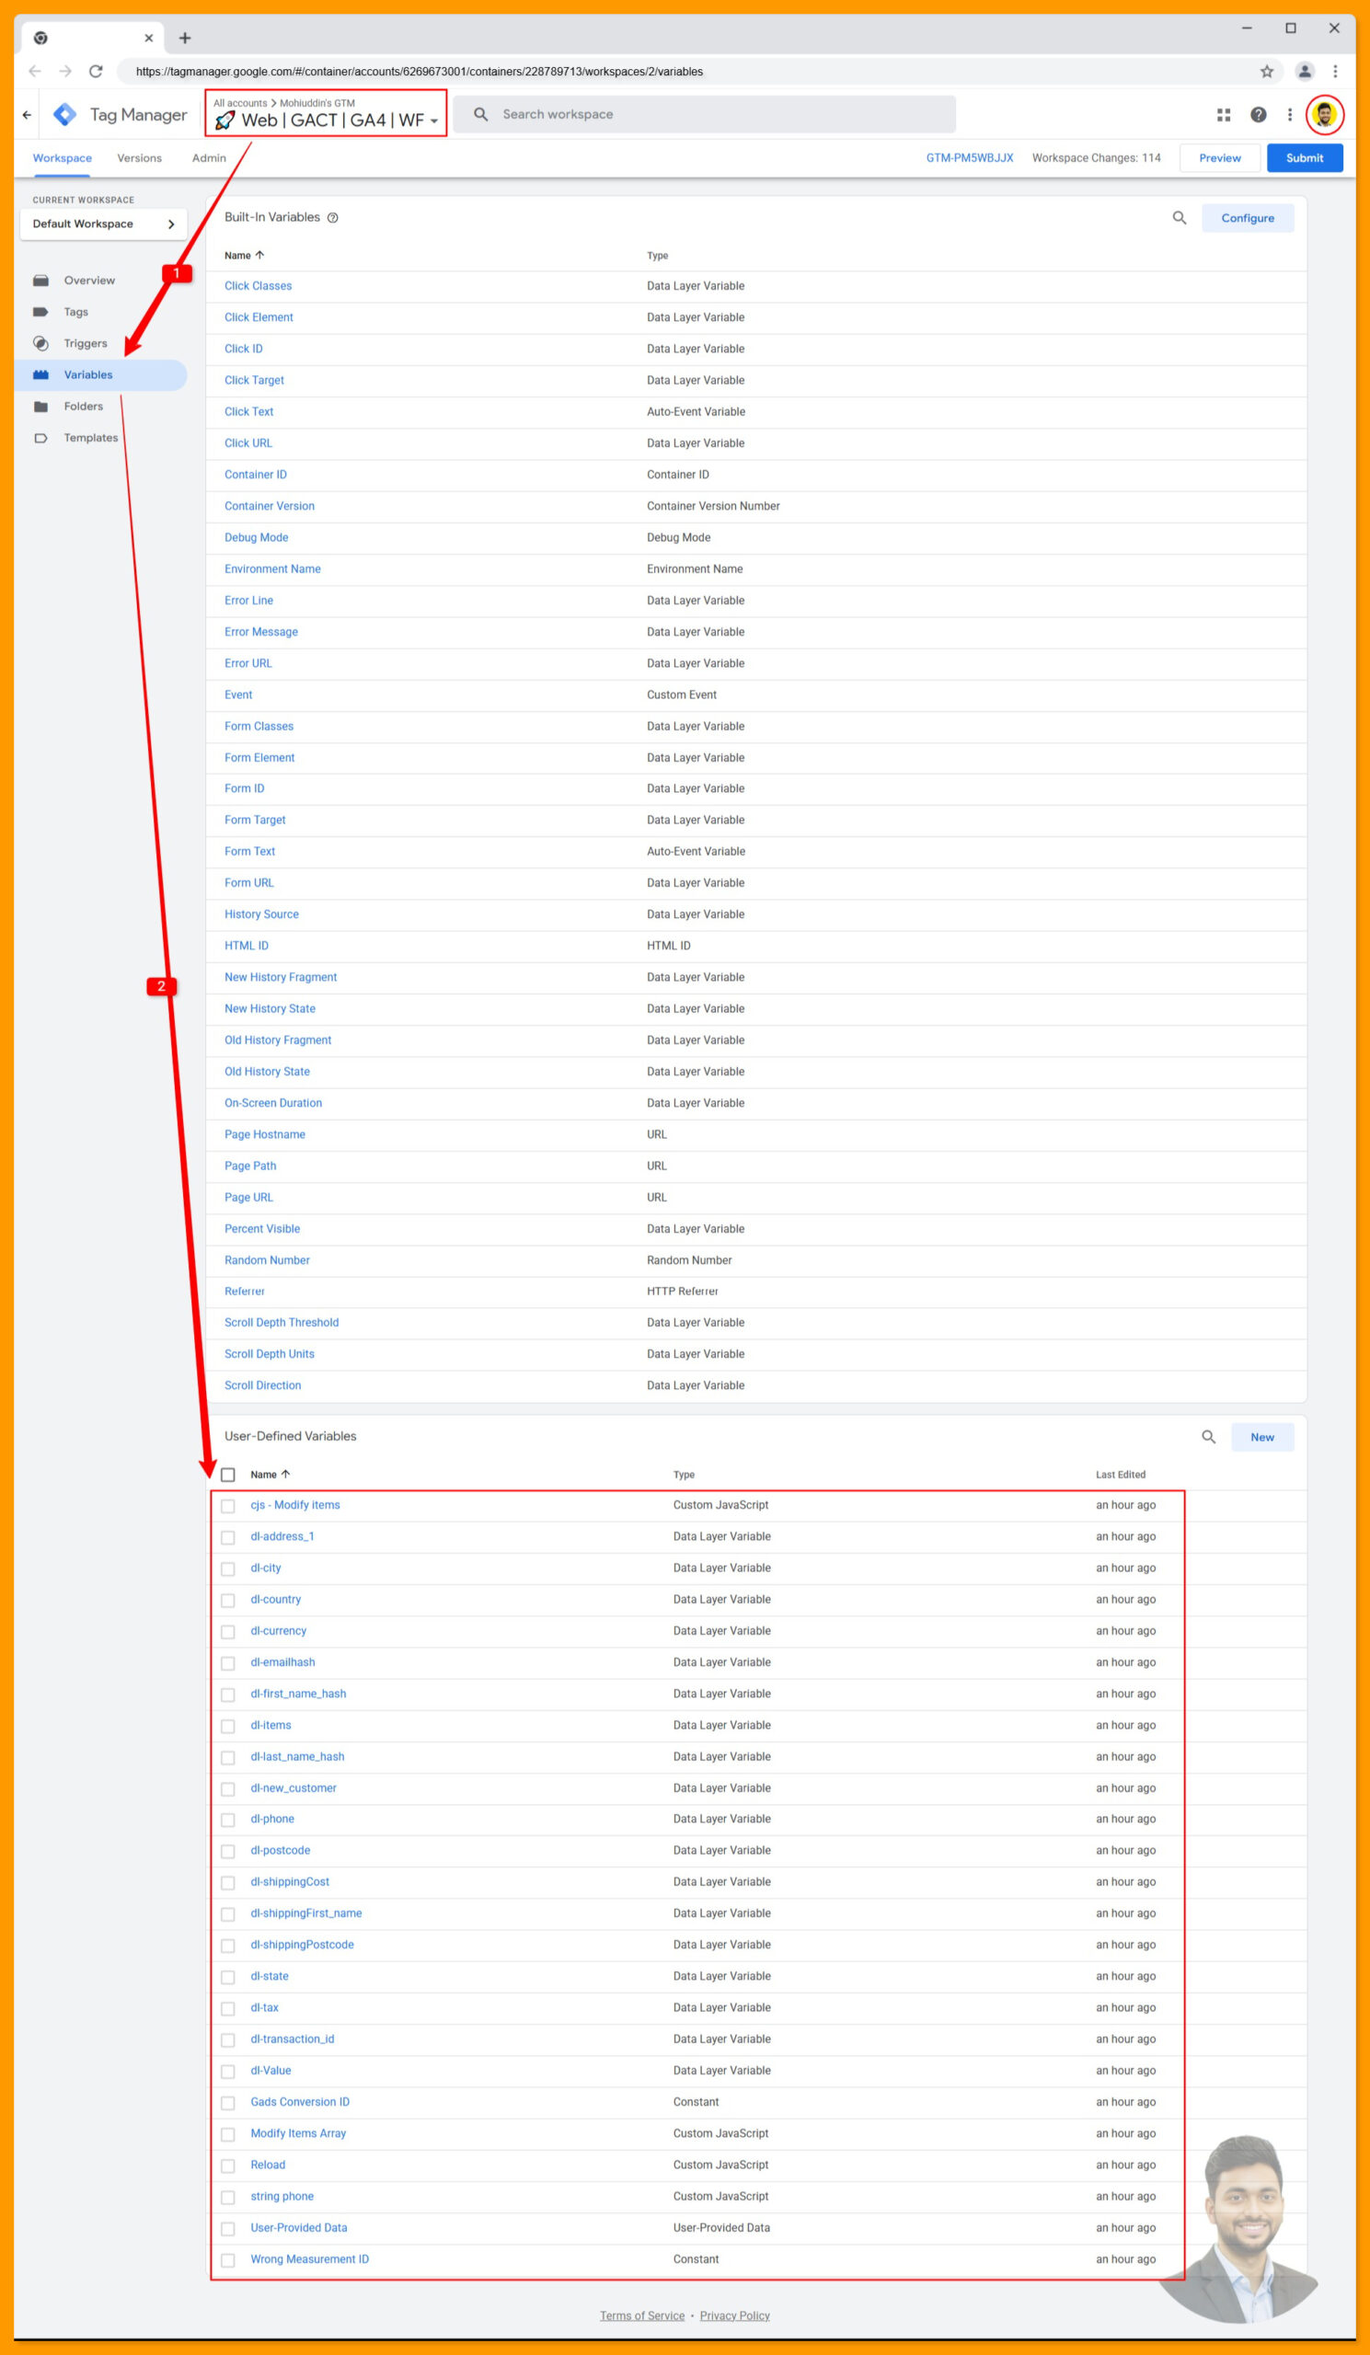Screen dimensions: 1370x2355
Task: Sort built-in variables by Name arrow
Action: 259,255
